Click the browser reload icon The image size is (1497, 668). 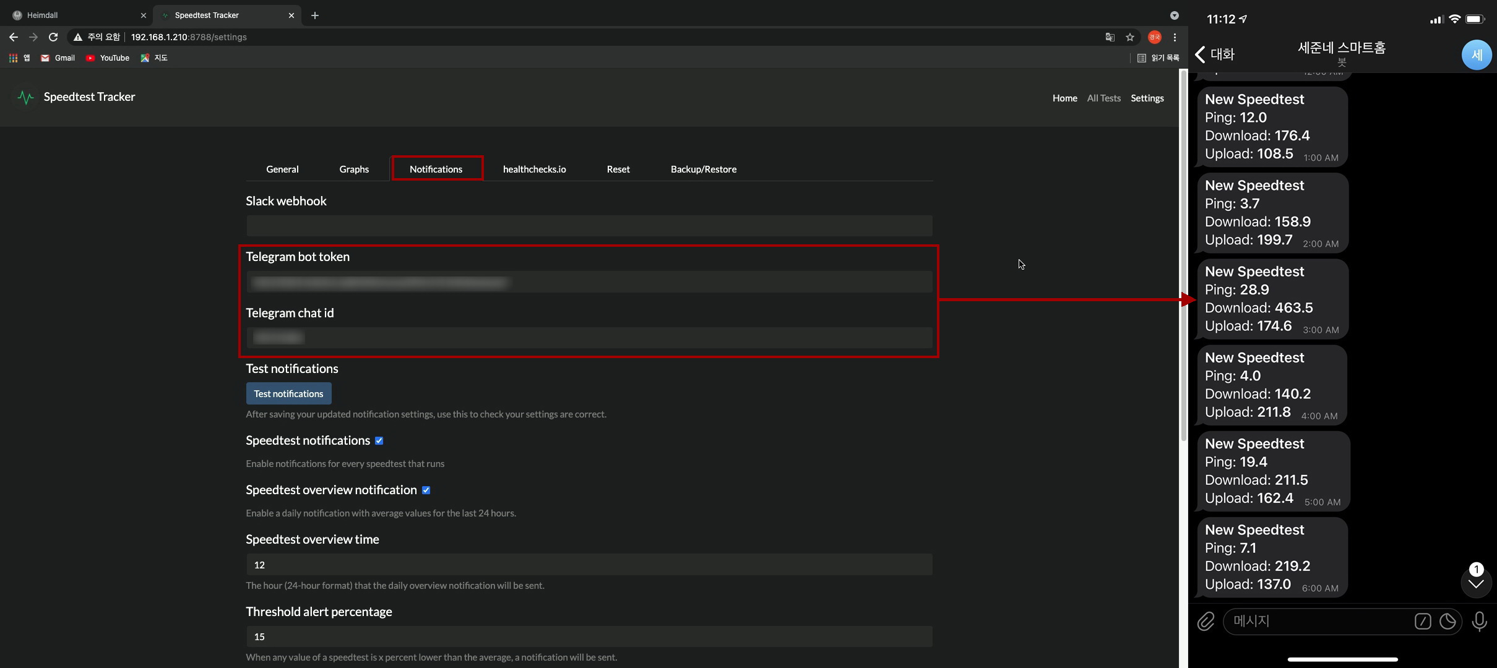[53, 37]
